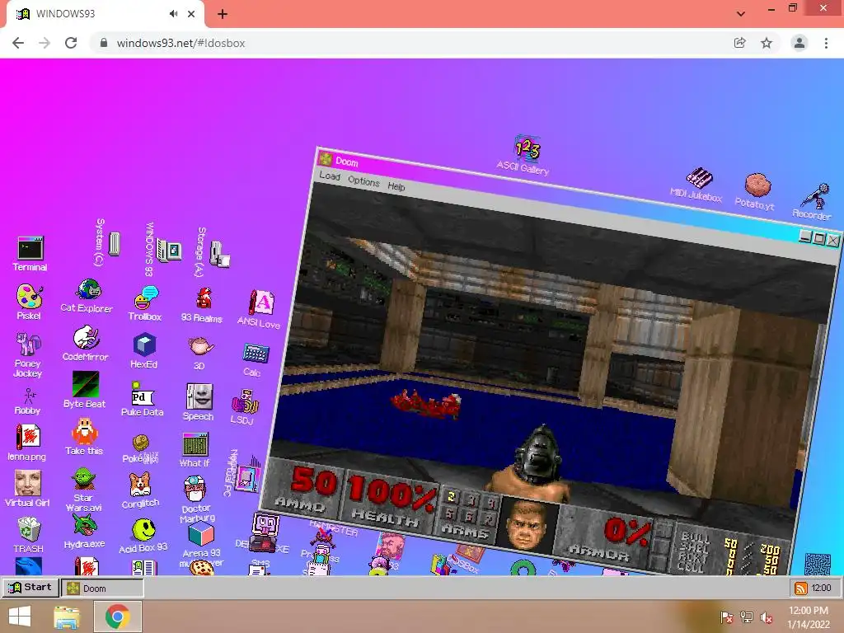
Task: Open the Arena 93 multiplayer cube icon
Action: click(201, 545)
